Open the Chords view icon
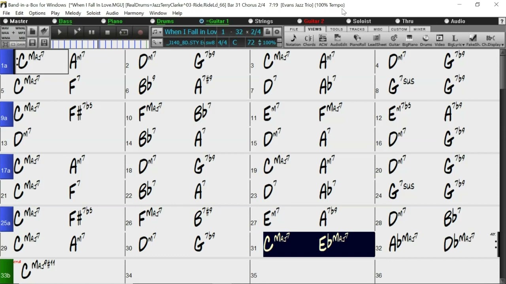506x284 pixels. tap(309, 41)
